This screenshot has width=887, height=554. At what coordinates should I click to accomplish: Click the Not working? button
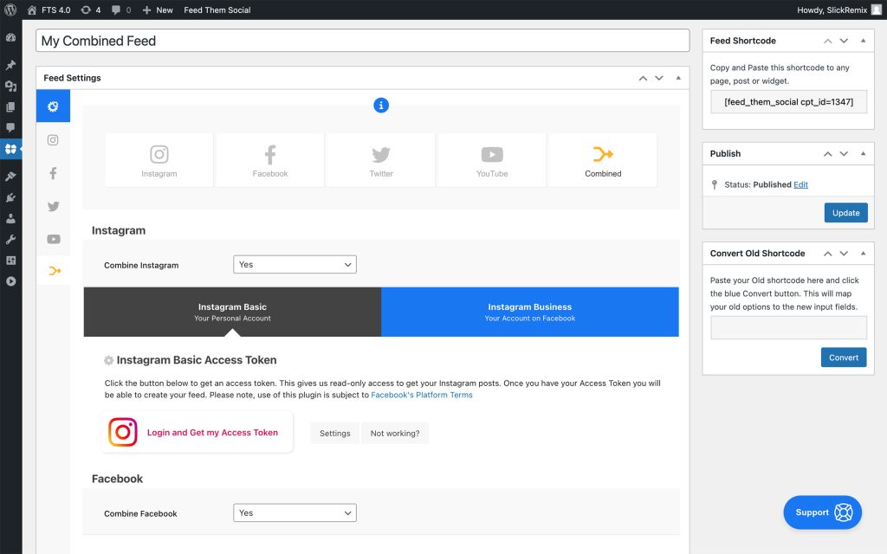coord(395,434)
